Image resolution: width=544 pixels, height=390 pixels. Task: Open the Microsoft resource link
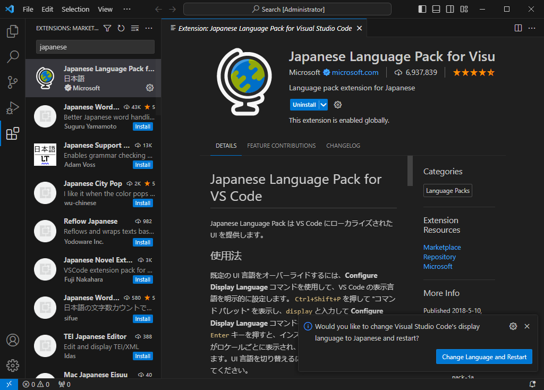tap(438, 267)
